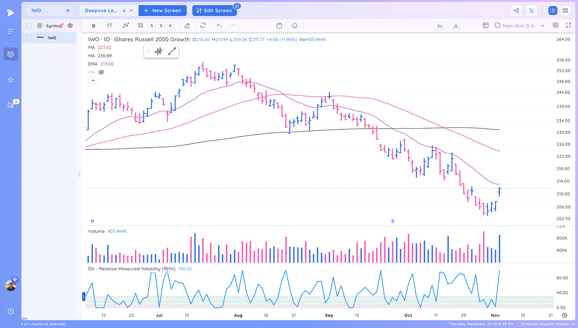This screenshot has height=328, width=578.
Task: Click the K circle button
Action: 170,25
